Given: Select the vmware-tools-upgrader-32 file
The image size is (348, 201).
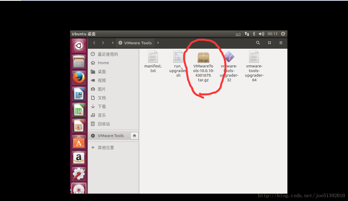Looking at the screenshot, I should coord(229,66).
